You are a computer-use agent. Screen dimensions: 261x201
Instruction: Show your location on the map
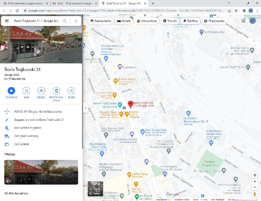tap(255, 175)
